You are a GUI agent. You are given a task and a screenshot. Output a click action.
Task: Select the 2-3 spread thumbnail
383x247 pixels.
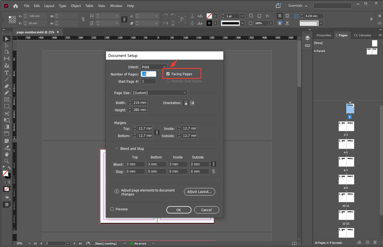(346, 127)
